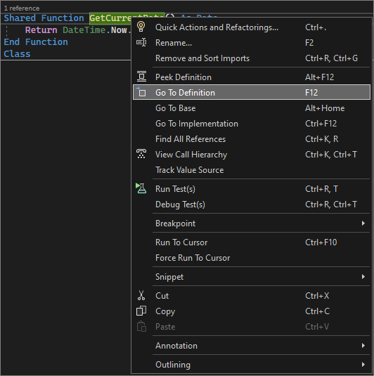Click the Shared keyword in the code
Screen dimensions: 374x376
20,18
